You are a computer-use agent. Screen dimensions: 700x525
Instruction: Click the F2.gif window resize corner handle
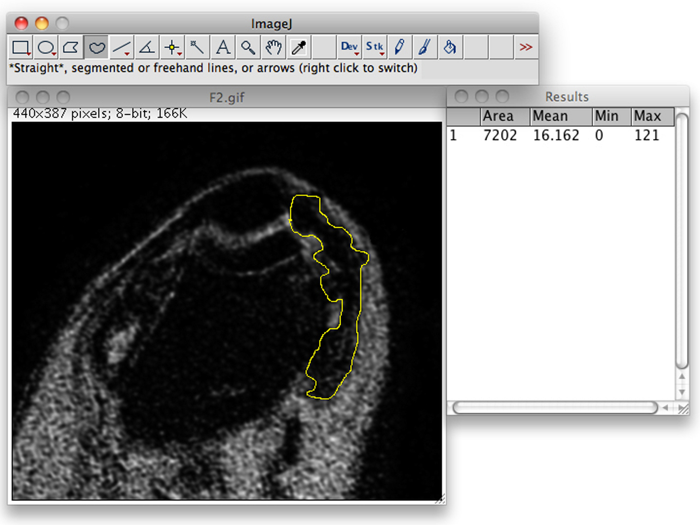pos(440,499)
